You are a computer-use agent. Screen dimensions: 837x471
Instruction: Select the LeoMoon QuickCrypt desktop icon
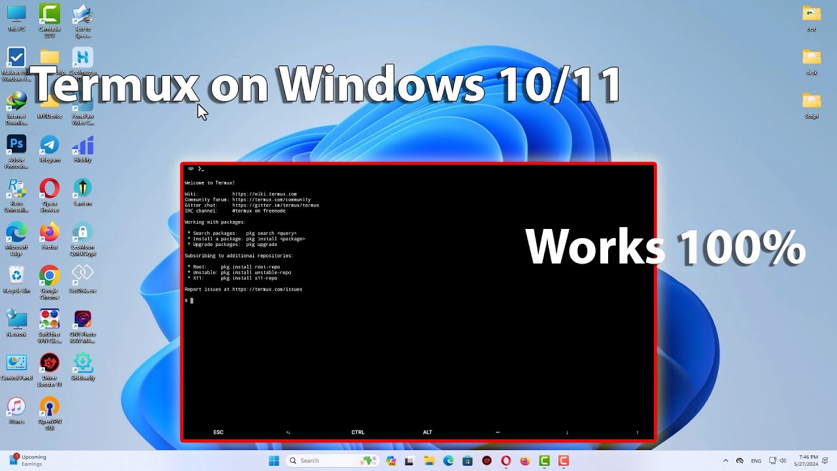tap(82, 239)
